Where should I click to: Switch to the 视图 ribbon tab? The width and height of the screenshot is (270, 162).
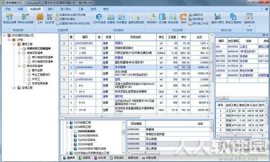click(20, 9)
